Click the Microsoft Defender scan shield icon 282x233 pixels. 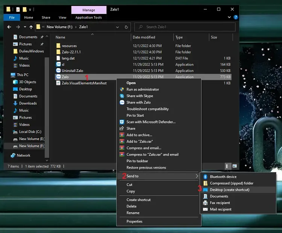122,122
